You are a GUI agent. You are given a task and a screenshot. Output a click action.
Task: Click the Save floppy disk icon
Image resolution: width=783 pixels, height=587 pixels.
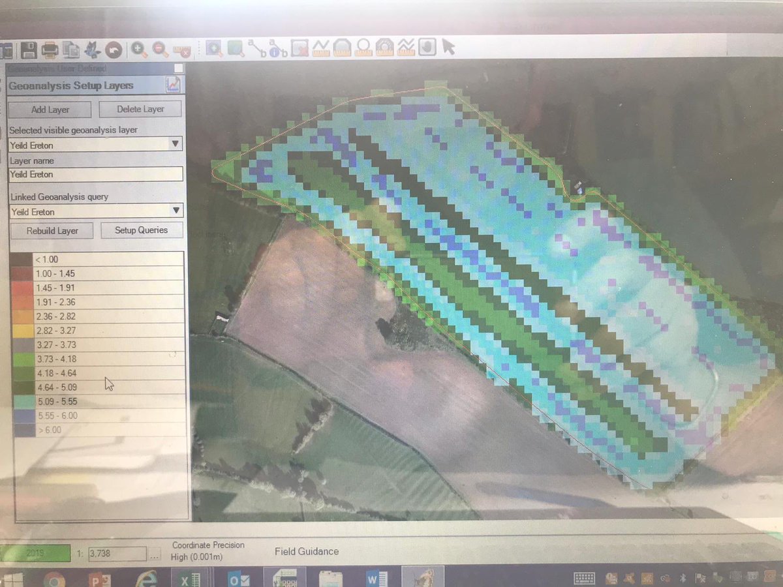28,49
